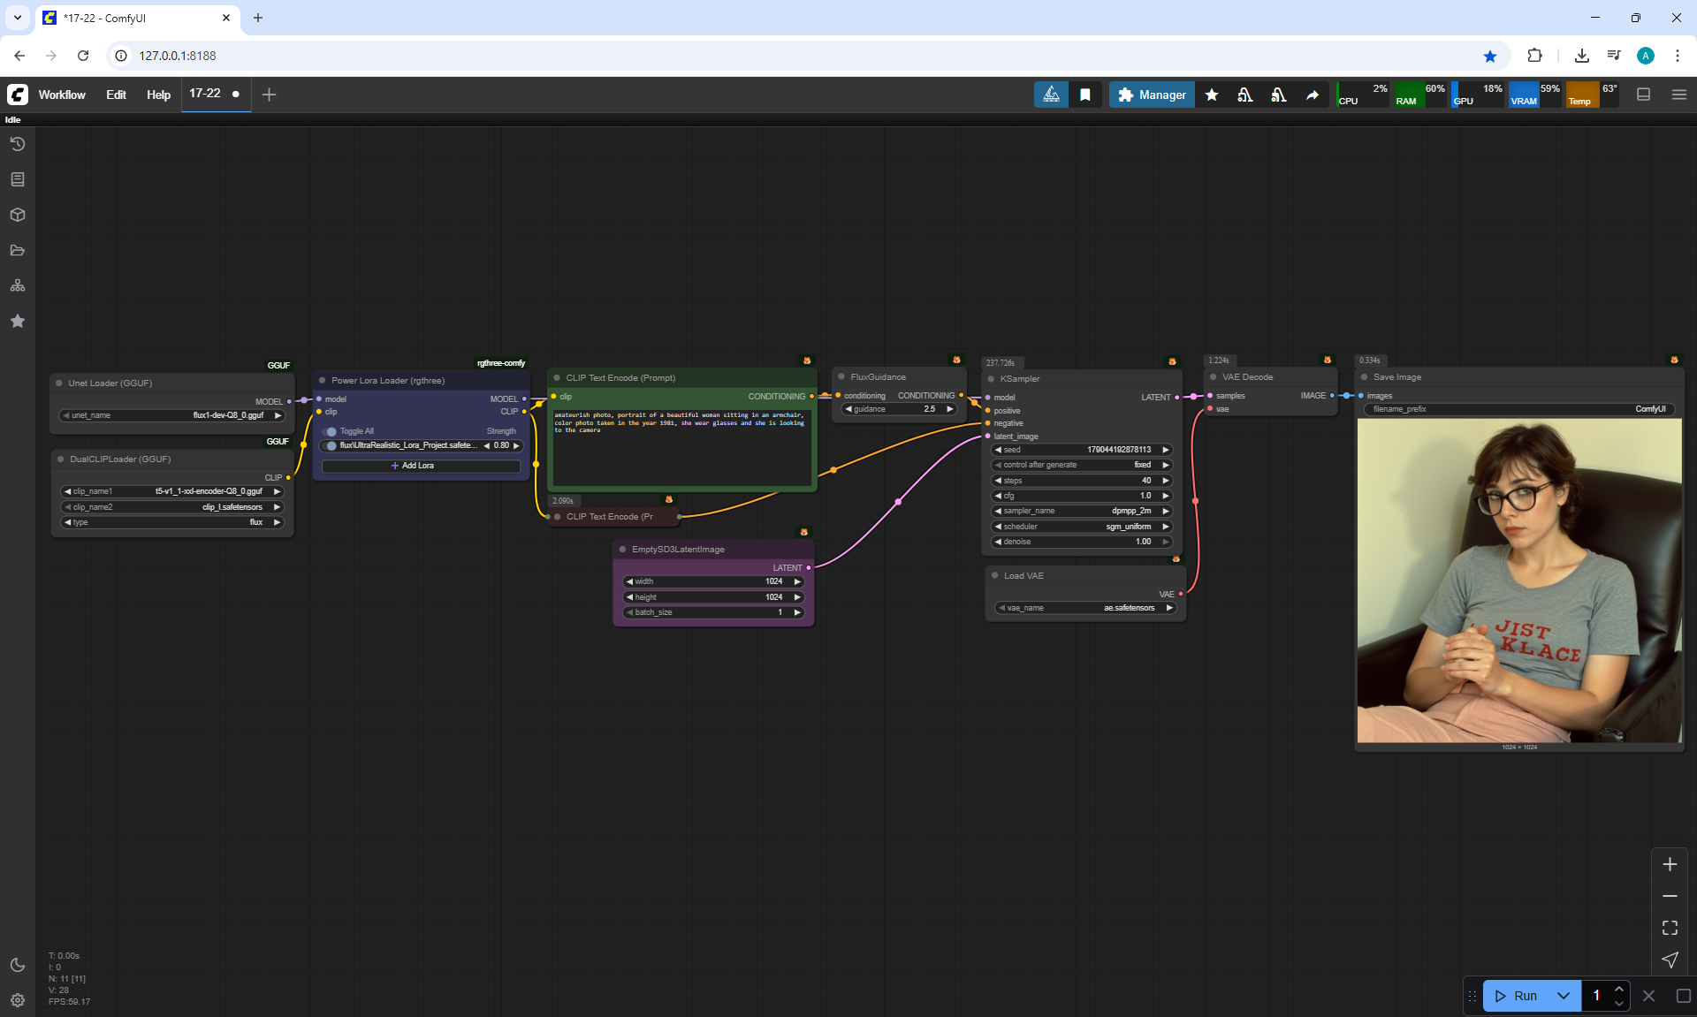Click the generated woman image preview

point(1518,581)
